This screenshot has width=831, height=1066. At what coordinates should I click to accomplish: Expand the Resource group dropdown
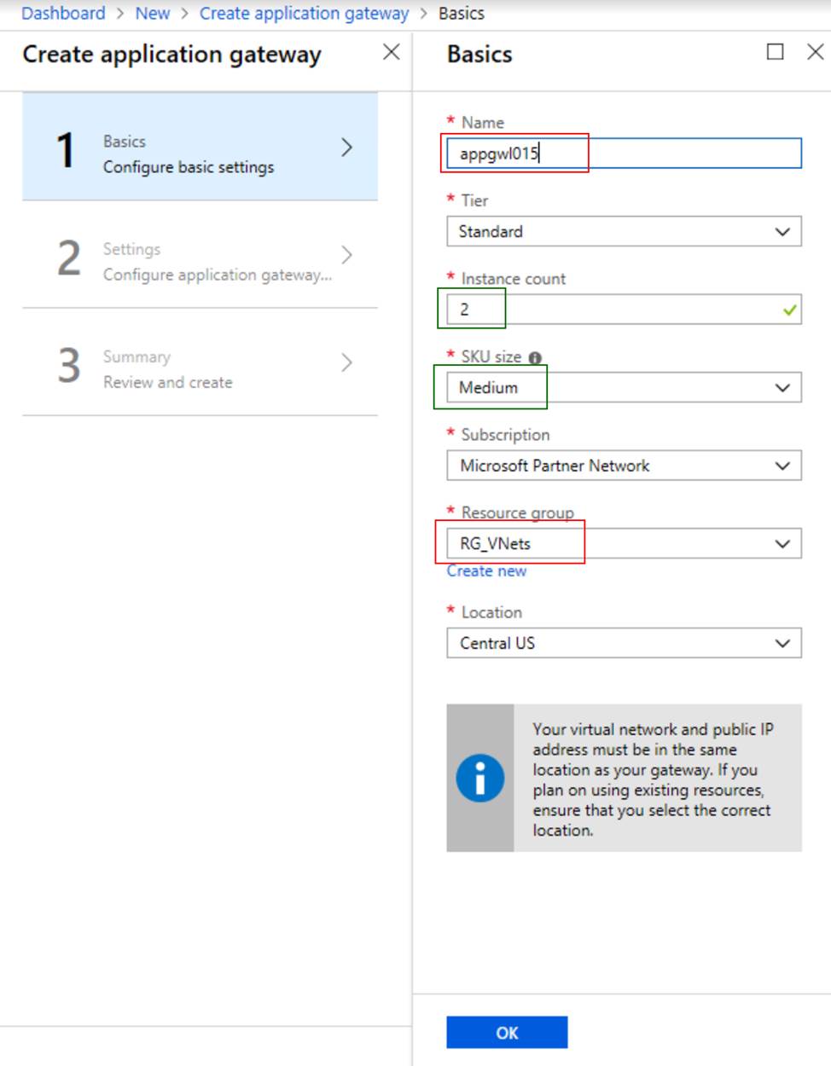tap(623, 543)
